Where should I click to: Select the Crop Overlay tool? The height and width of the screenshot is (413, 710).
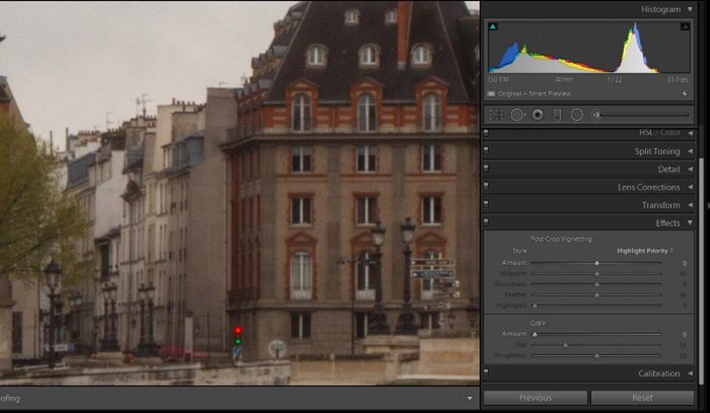(x=496, y=115)
